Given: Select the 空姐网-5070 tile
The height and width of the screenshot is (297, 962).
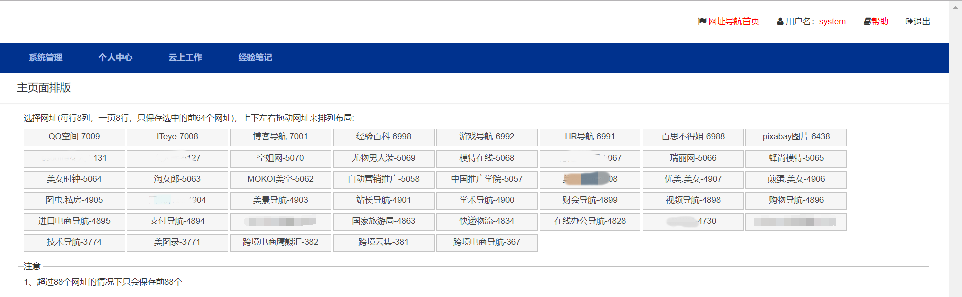Looking at the screenshot, I should click(x=280, y=158).
